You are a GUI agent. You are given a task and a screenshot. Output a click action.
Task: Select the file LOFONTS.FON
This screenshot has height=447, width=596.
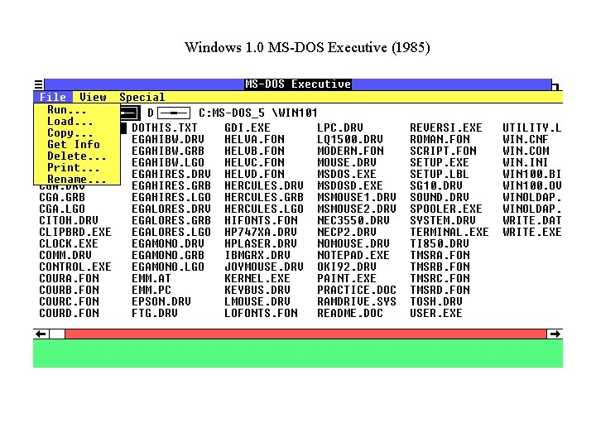tap(261, 313)
